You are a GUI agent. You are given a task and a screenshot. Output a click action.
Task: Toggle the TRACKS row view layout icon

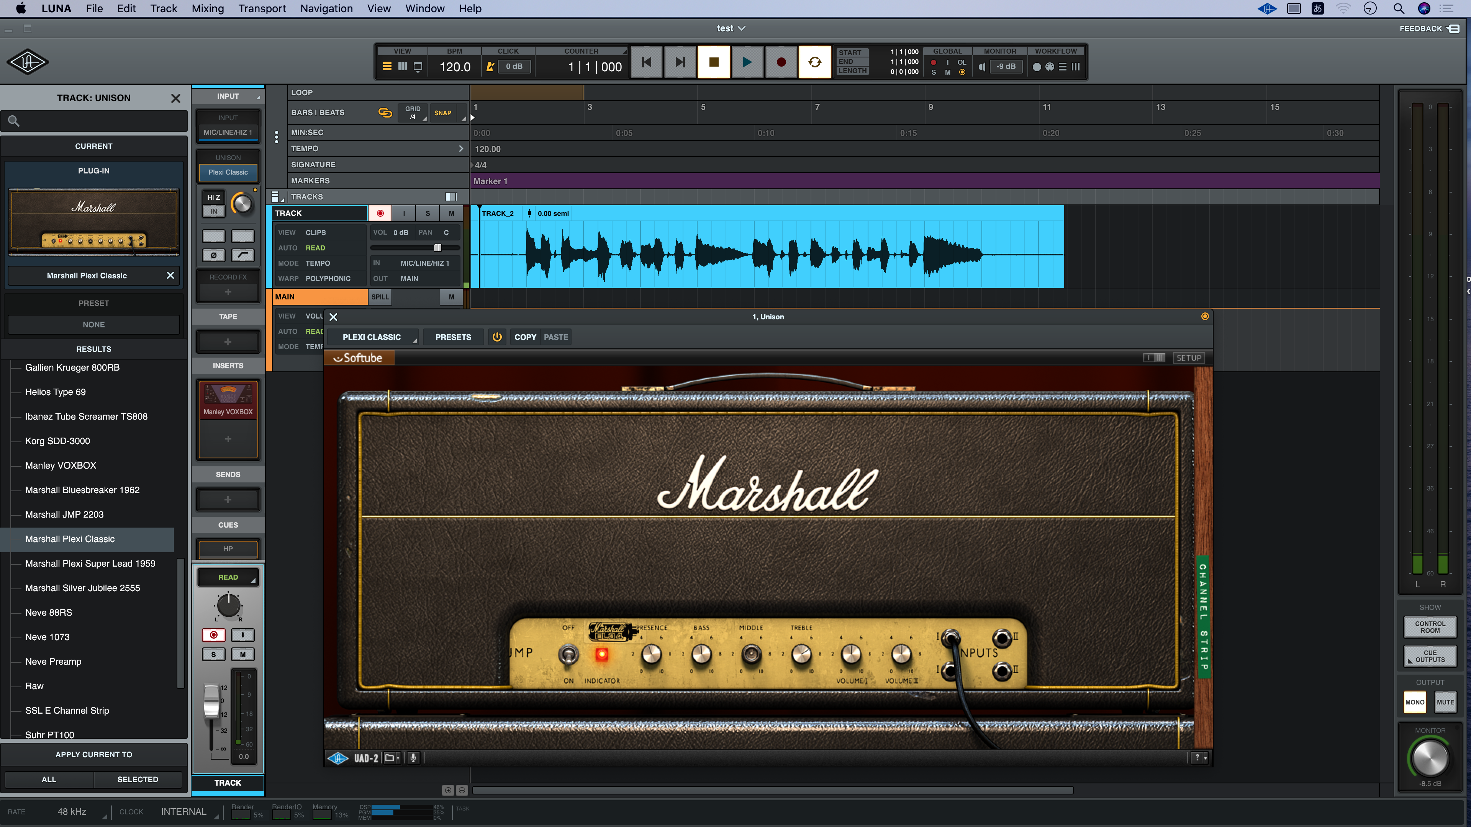coord(451,197)
